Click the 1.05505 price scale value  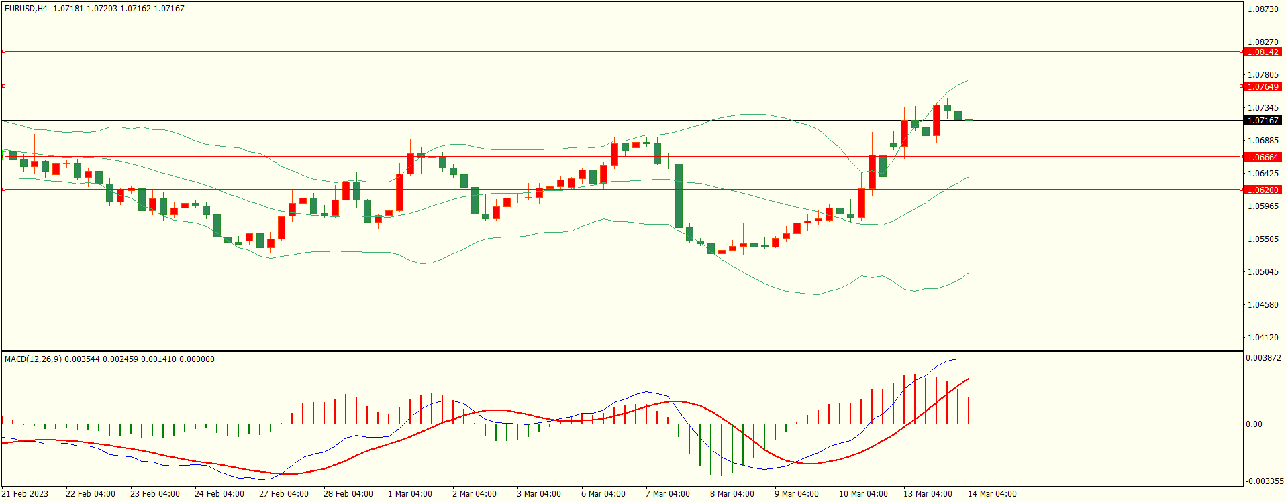tap(1263, 239)
